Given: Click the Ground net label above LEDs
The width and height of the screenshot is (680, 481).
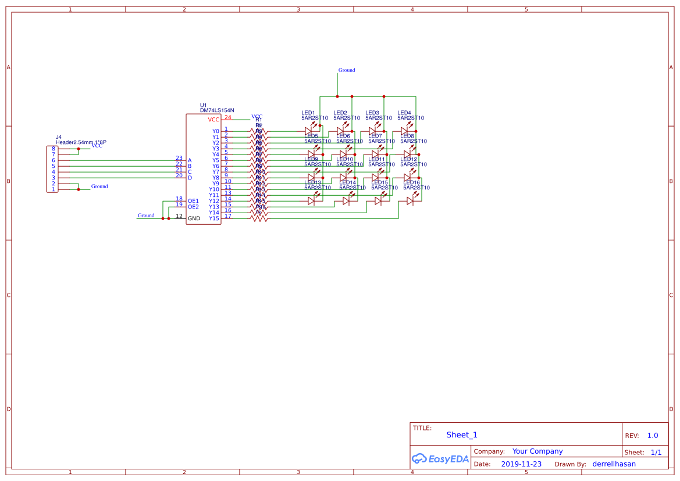Looking at the screenshot, I should [x=347, y=70].
